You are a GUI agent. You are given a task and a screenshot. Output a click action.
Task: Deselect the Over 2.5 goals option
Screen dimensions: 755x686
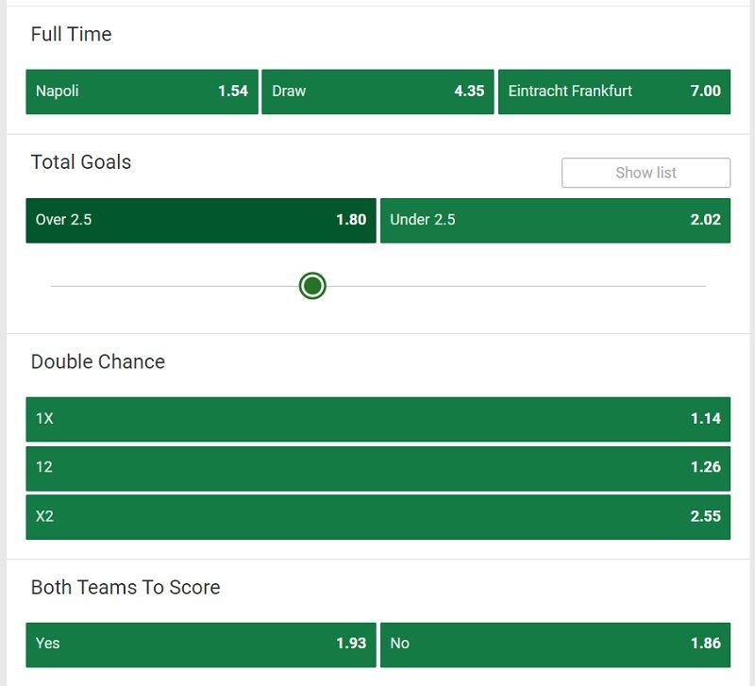click(201, 221)
